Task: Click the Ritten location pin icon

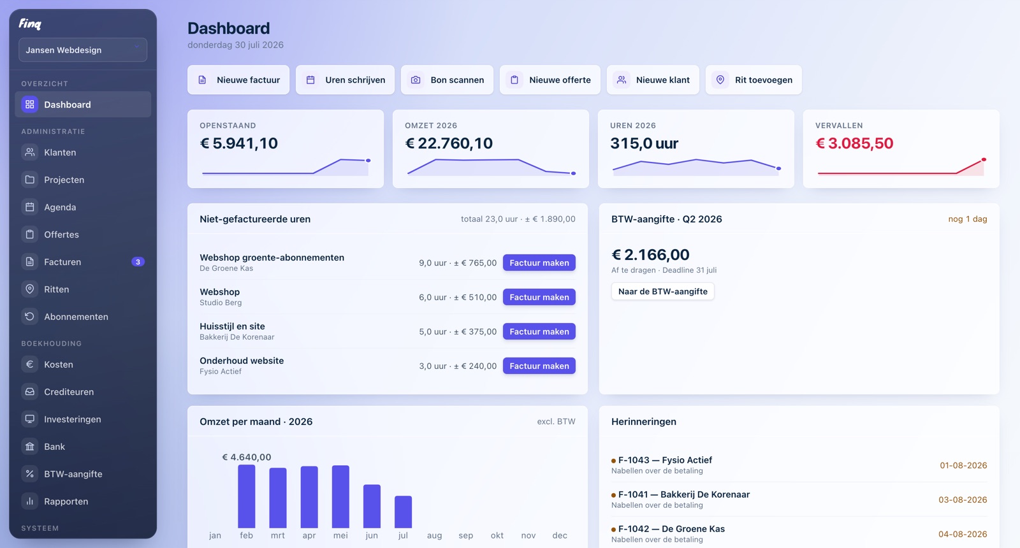Action: [30, 289]
